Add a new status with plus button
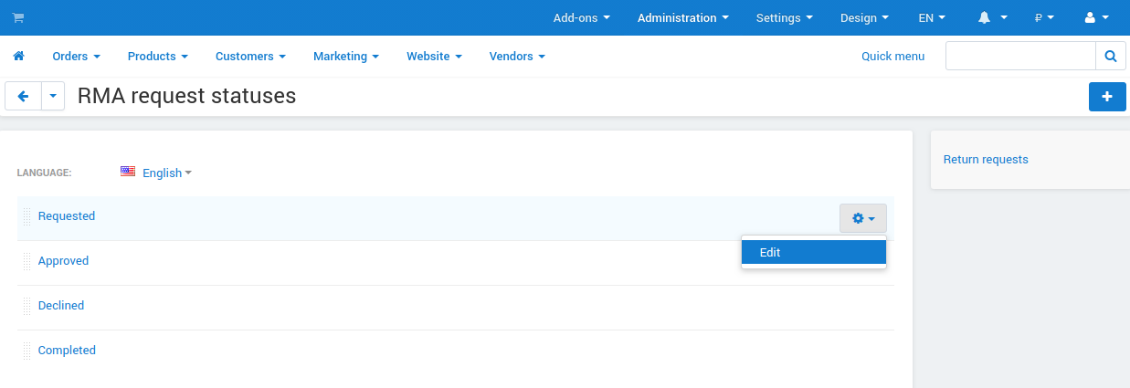 [1107, 97]
